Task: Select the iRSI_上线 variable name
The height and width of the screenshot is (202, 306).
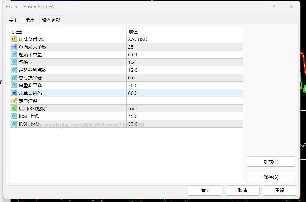Action: (29, 116)
